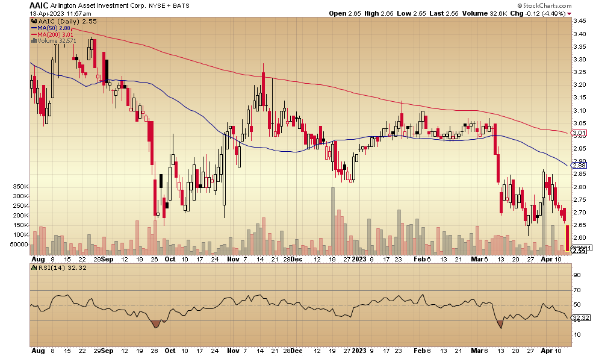This screenshot has width=596, height=356.
Task: Click the MA(50) 2.88 legend entry
Action: [x=54, y=28]
